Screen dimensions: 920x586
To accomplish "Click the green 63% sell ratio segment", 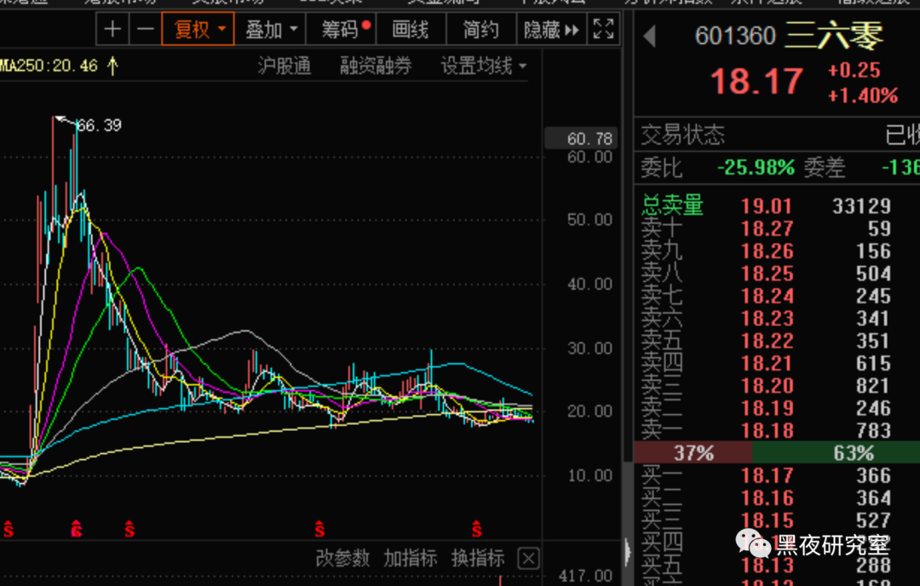I will pos(837,453).
